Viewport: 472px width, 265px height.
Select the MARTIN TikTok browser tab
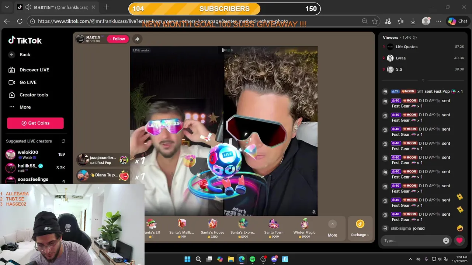coord(57,7)
